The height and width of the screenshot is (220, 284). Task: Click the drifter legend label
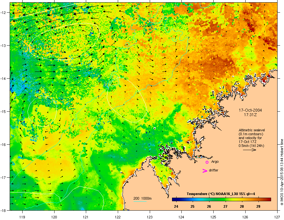[x=214, y=170]
